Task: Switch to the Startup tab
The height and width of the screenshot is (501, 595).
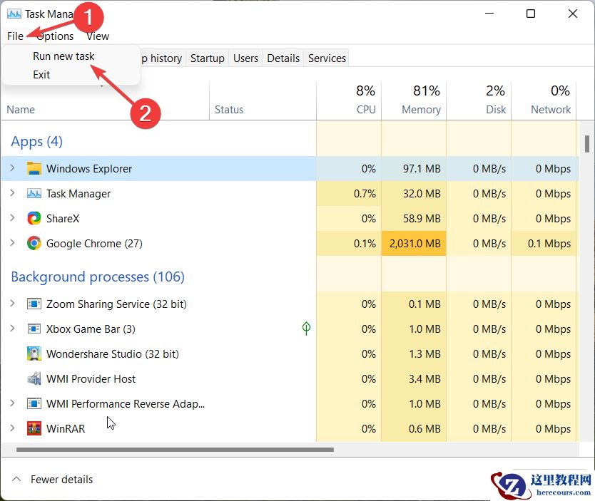Action: pyautogui.click(x=207, y=58)
